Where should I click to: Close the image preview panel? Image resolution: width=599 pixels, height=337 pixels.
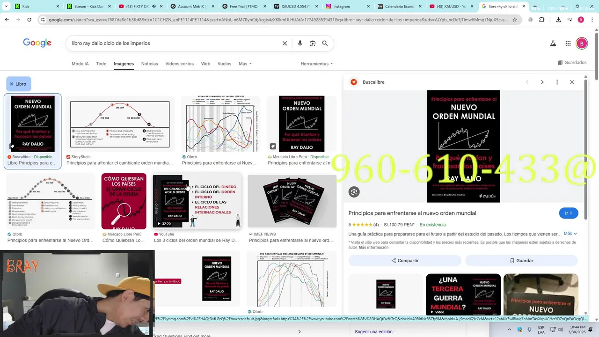pyautogui.click(x=572, y=82)
